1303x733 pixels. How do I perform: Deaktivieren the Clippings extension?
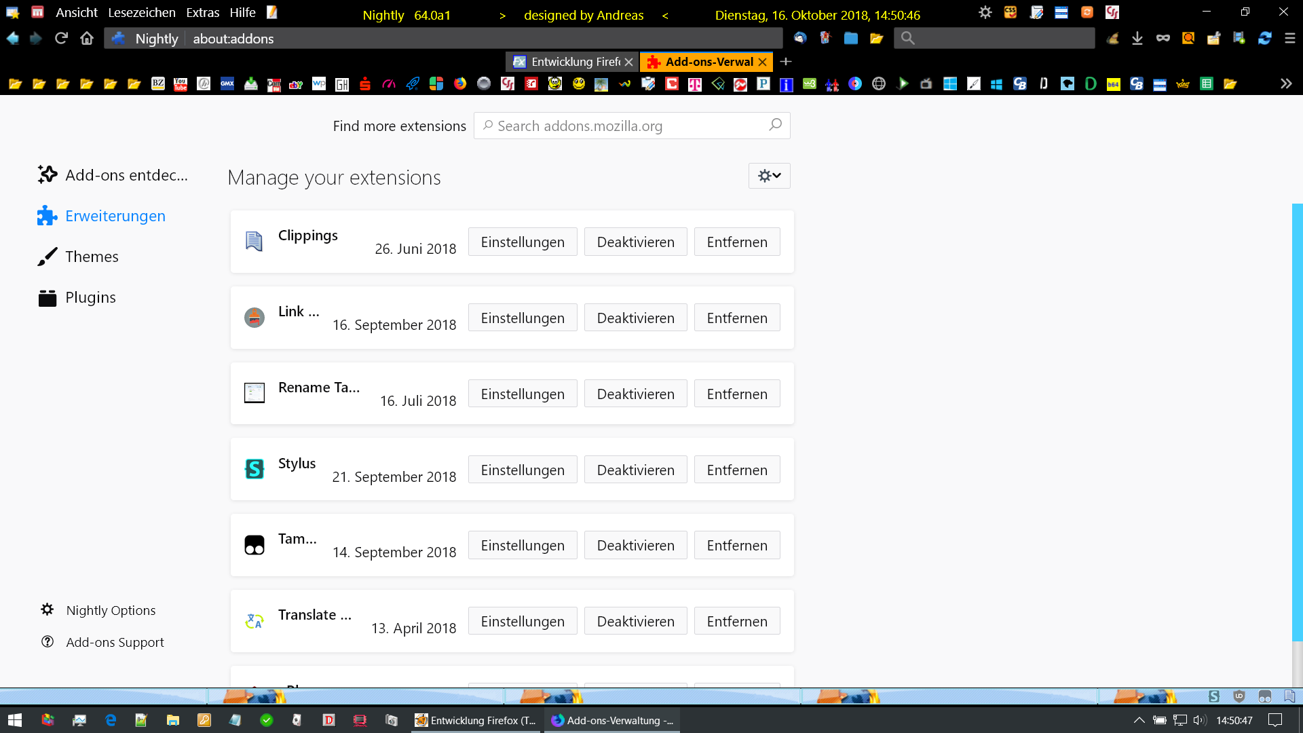click(635, 242)
